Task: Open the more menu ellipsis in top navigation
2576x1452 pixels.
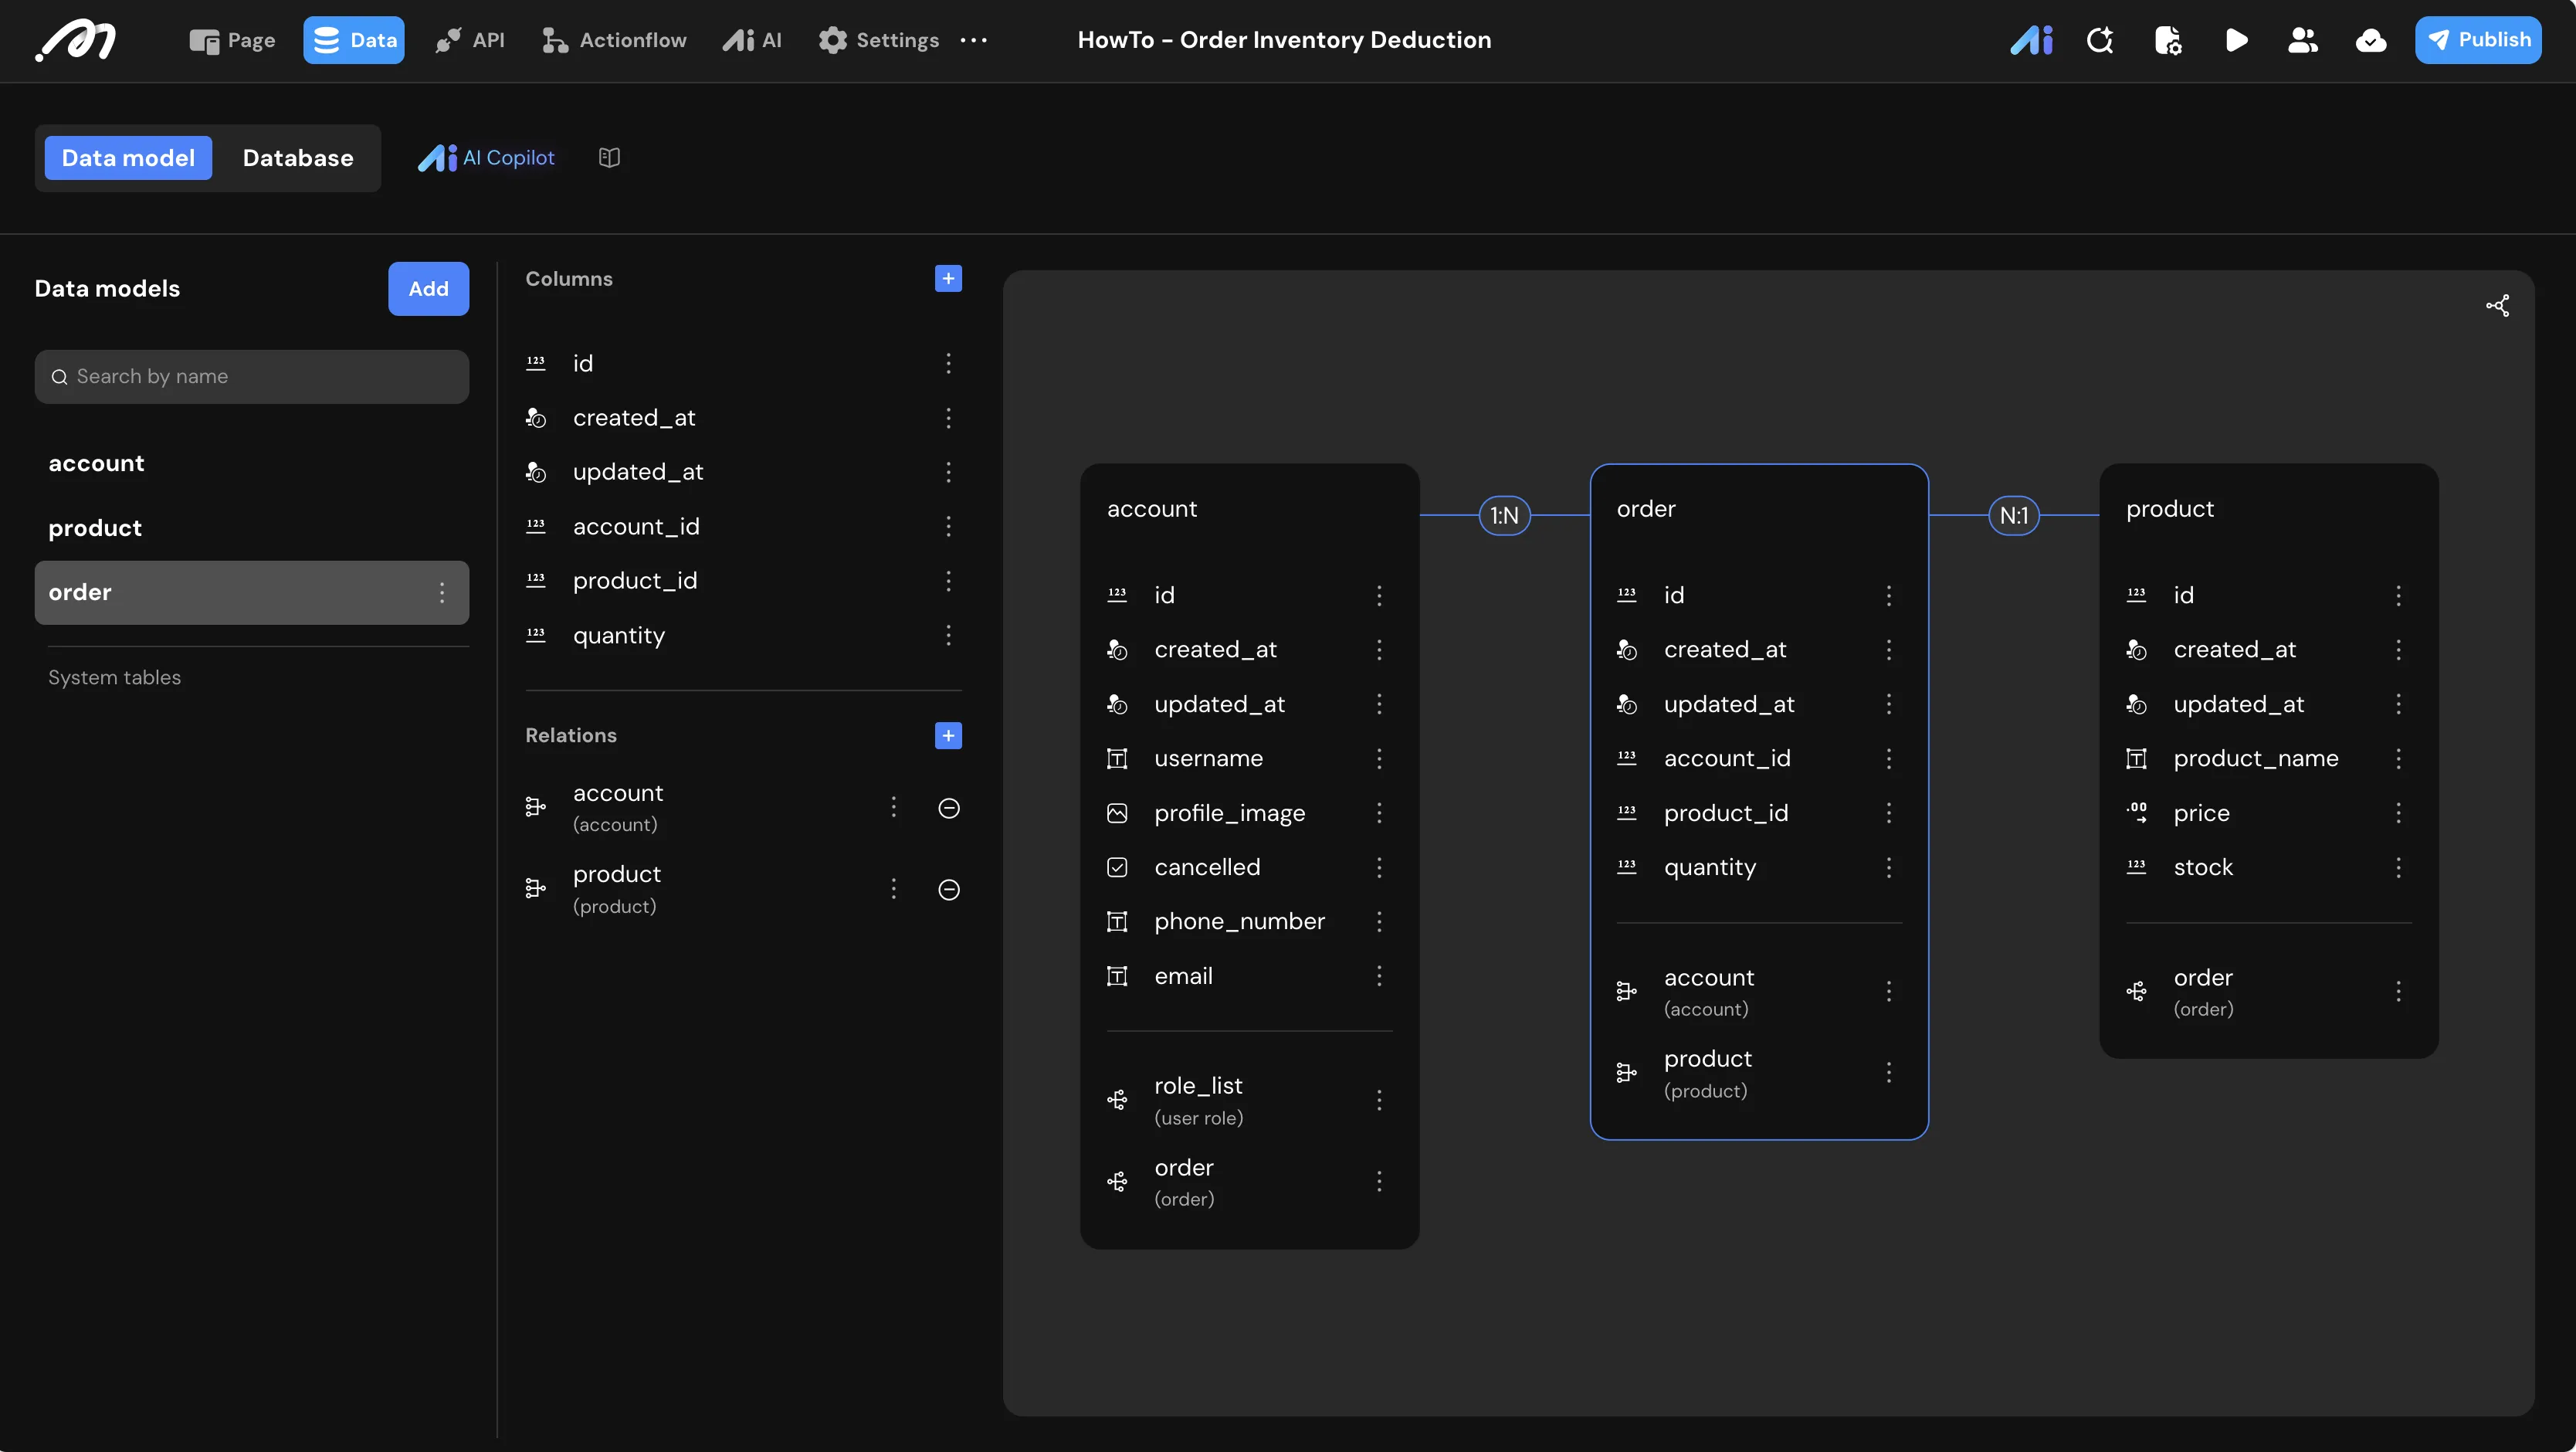Action: point(973,40)
